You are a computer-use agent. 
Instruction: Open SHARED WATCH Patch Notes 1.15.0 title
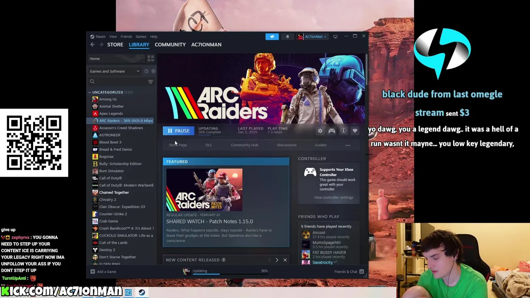[x=210, y=221]
